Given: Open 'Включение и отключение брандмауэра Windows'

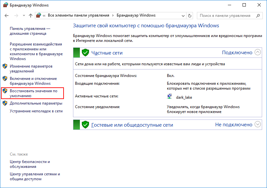Looking at the screenshot, I should click(x=33, y=81).
